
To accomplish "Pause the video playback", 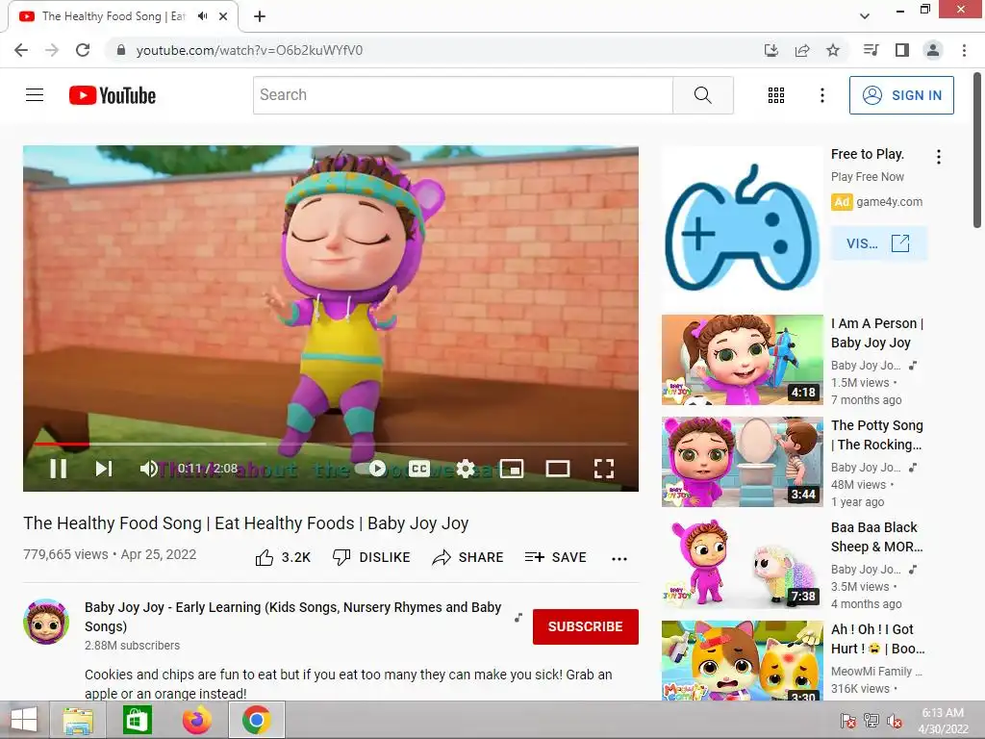I will pyautogui.click(x=59, y=469).
